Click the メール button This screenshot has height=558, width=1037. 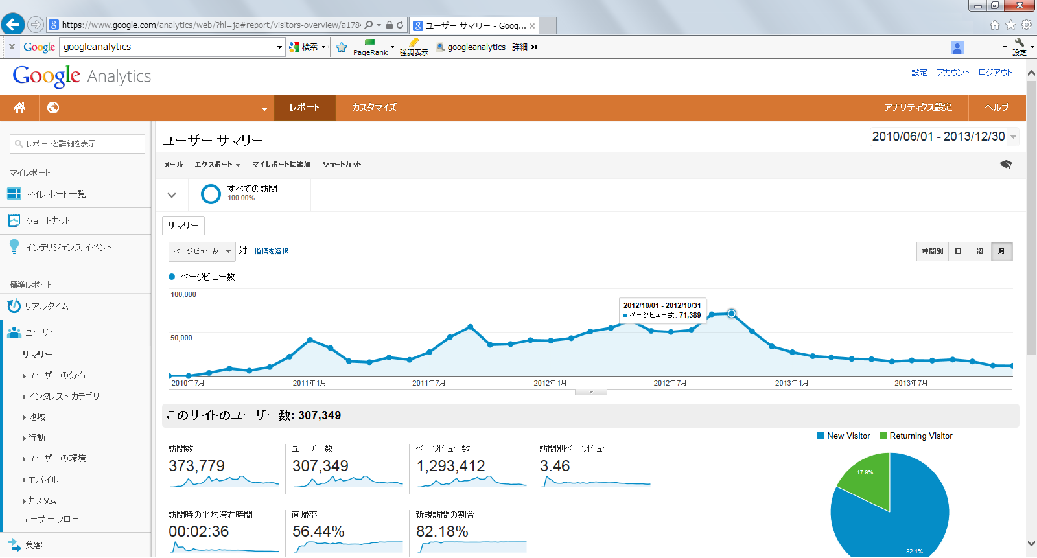click(173, 165)
